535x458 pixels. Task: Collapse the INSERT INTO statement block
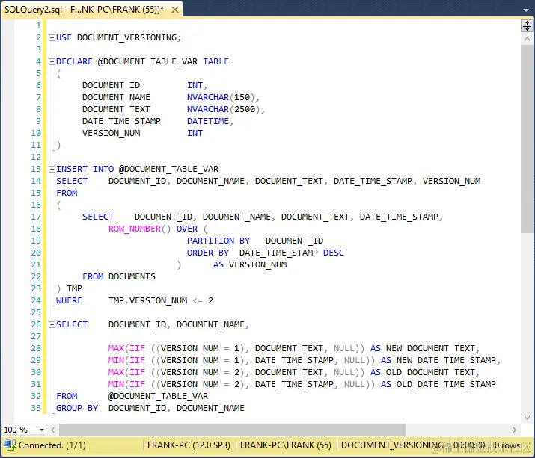(52, 169)
